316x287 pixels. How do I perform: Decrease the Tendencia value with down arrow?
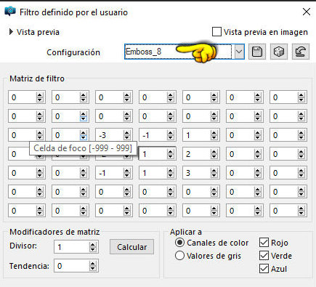point(92,268)
